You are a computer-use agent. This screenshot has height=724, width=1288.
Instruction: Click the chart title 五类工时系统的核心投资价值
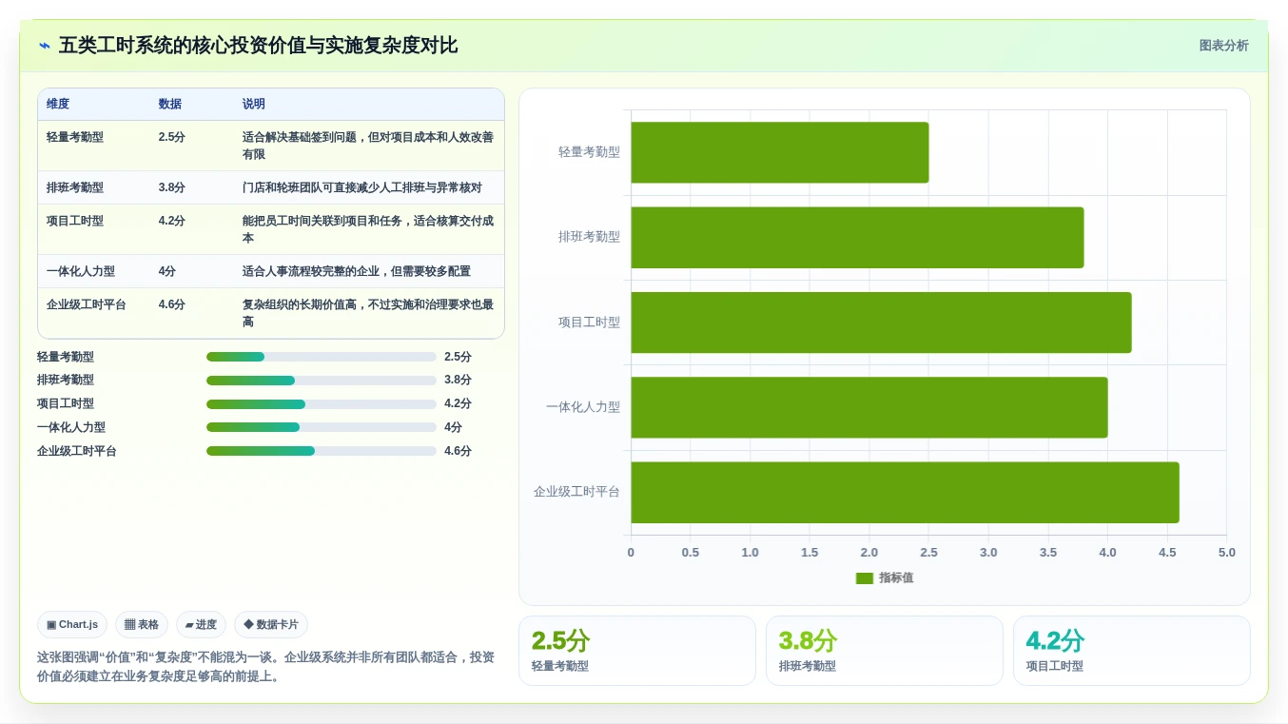(x=258, y=46)
